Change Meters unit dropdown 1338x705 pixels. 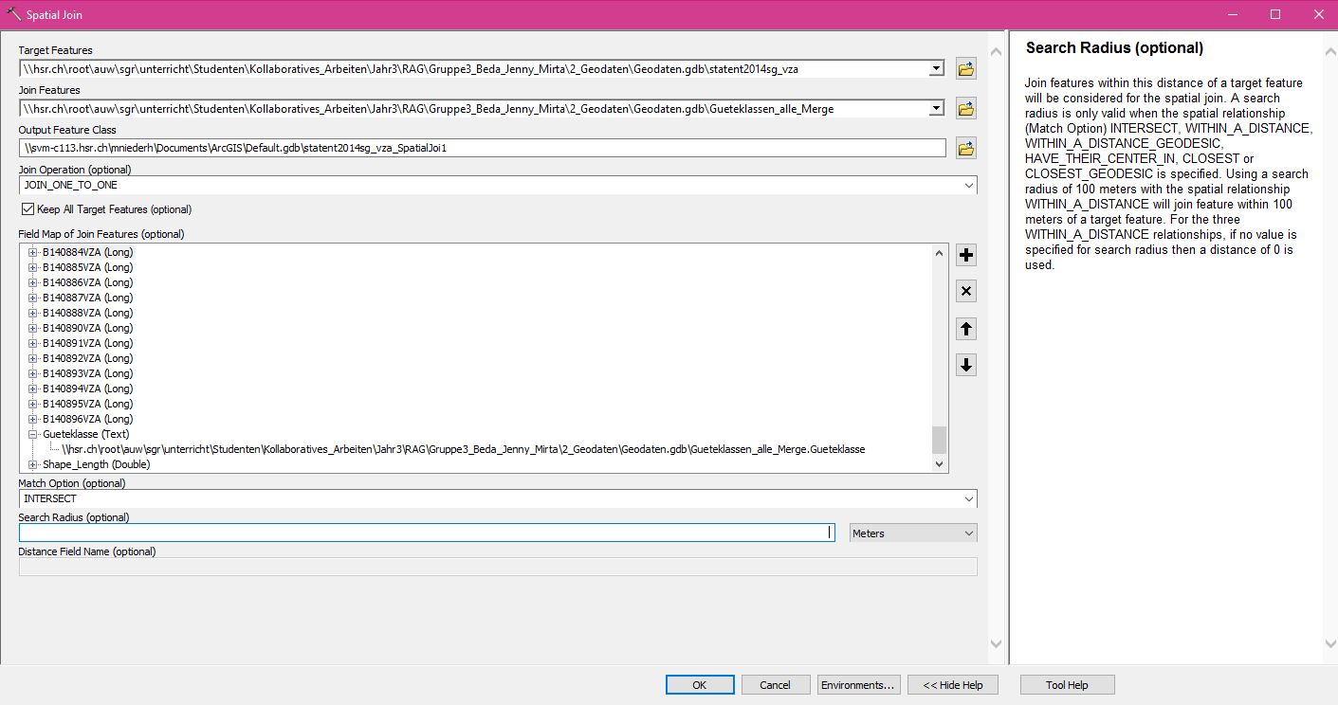912,533
